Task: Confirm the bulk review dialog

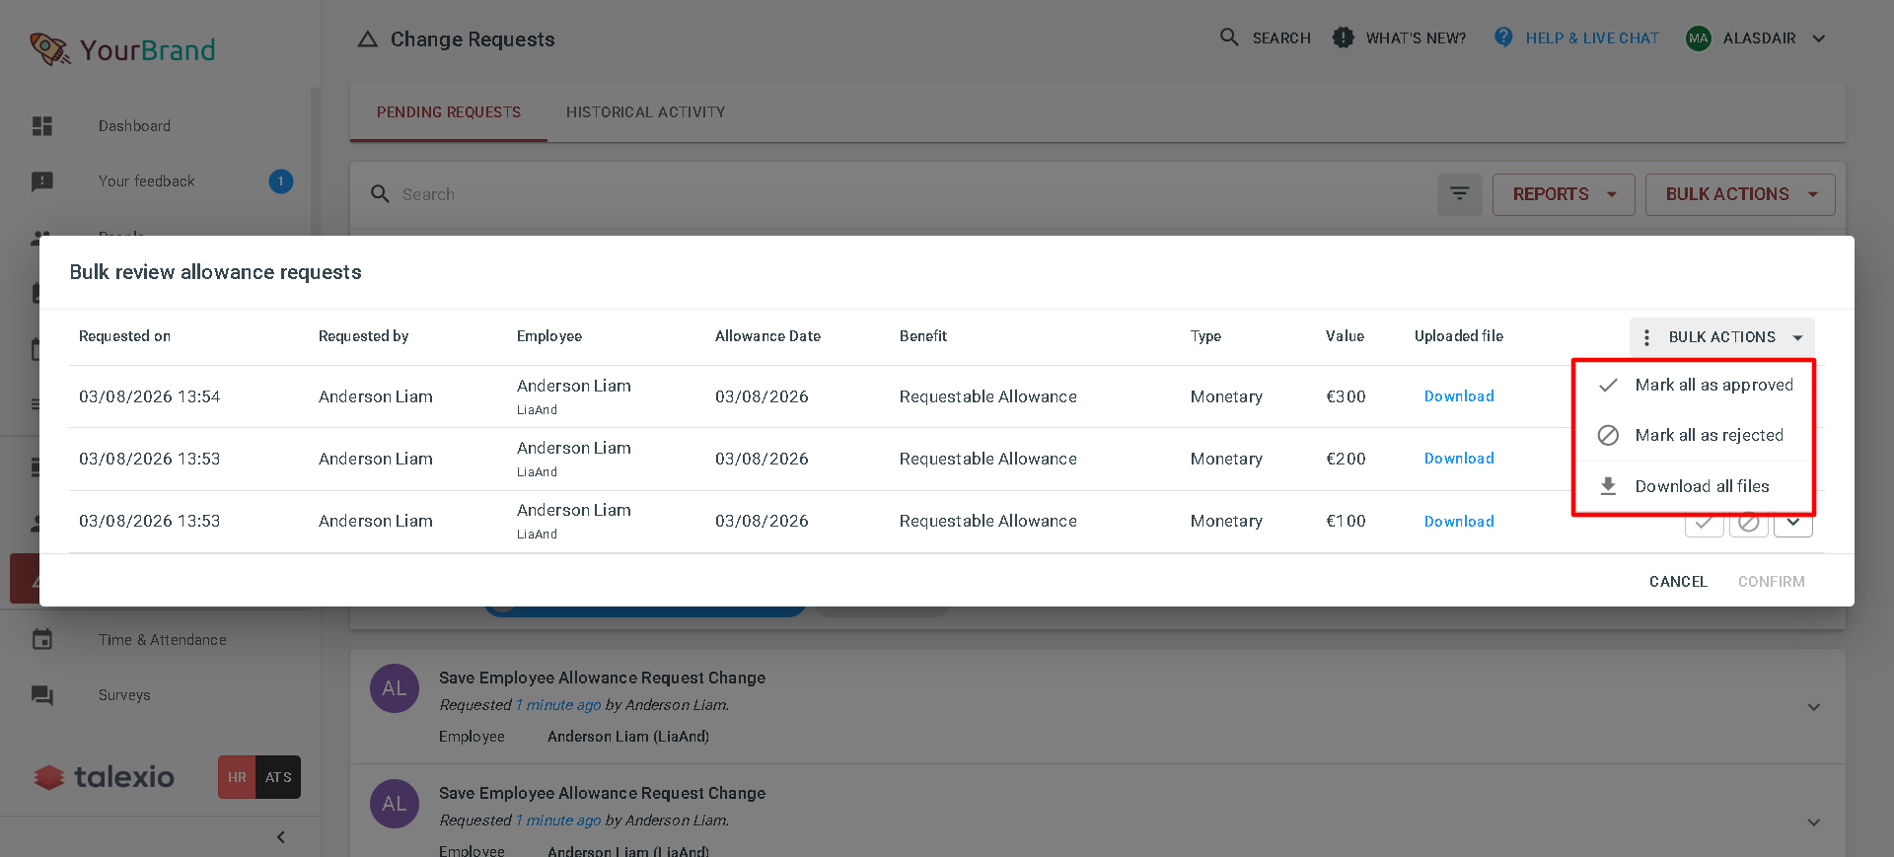Action: [1772, 582]
